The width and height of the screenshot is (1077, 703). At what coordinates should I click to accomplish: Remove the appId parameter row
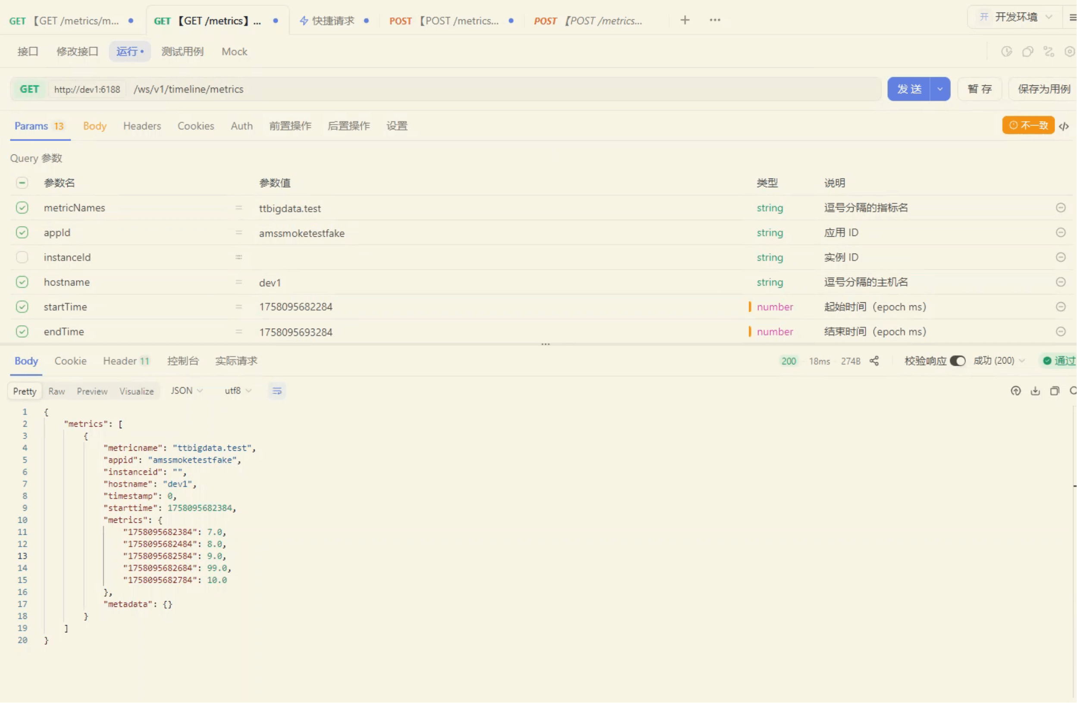pos(1060,232)
